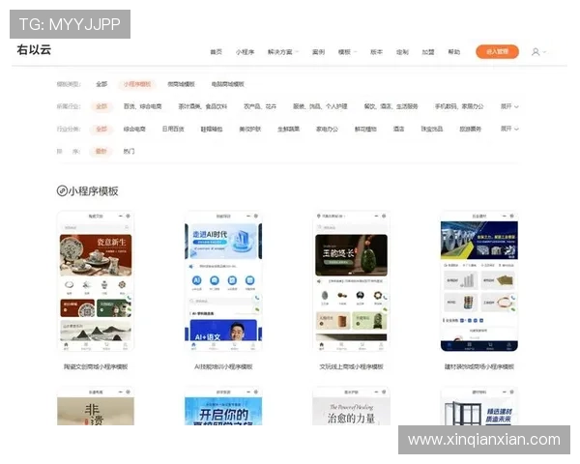Open the 陶瓷文创商城 template preview thumbnail
This screenshot has height=464, width=580.
tap(96, 281)
